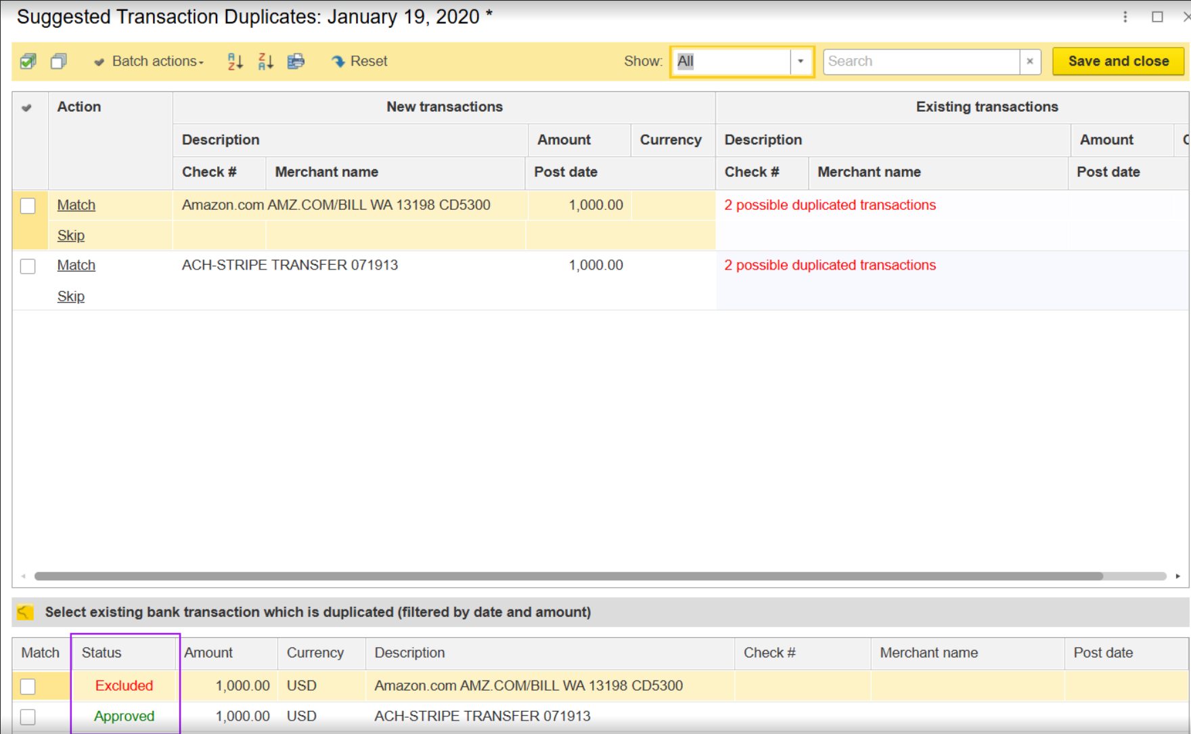
Task: Open the three-dot more options menu
Action: pyautogui.click(x=1125, y=17)
